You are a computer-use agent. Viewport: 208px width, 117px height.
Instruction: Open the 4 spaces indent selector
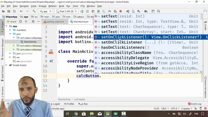pos(187,109)
